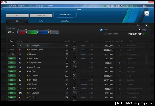This screenshot has height=106, width=155.
Task: Click the +1 upgrade badge on Neymar's row
Action: (75, 54)
